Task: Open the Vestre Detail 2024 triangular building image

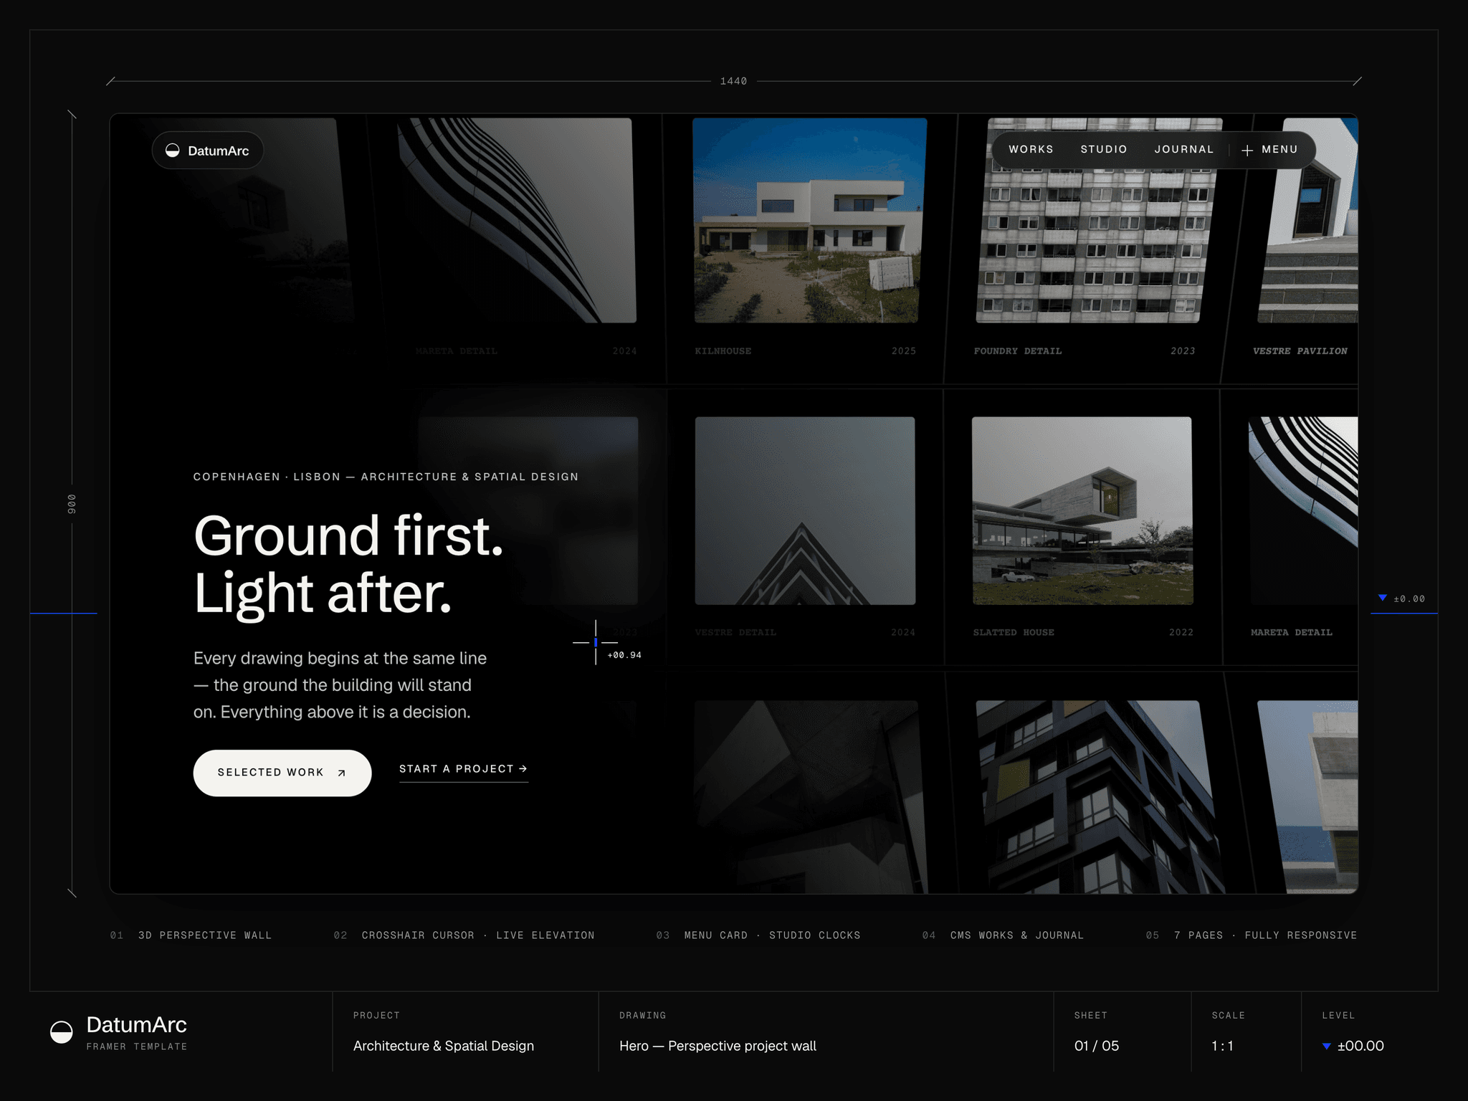Action: (805, 510)
